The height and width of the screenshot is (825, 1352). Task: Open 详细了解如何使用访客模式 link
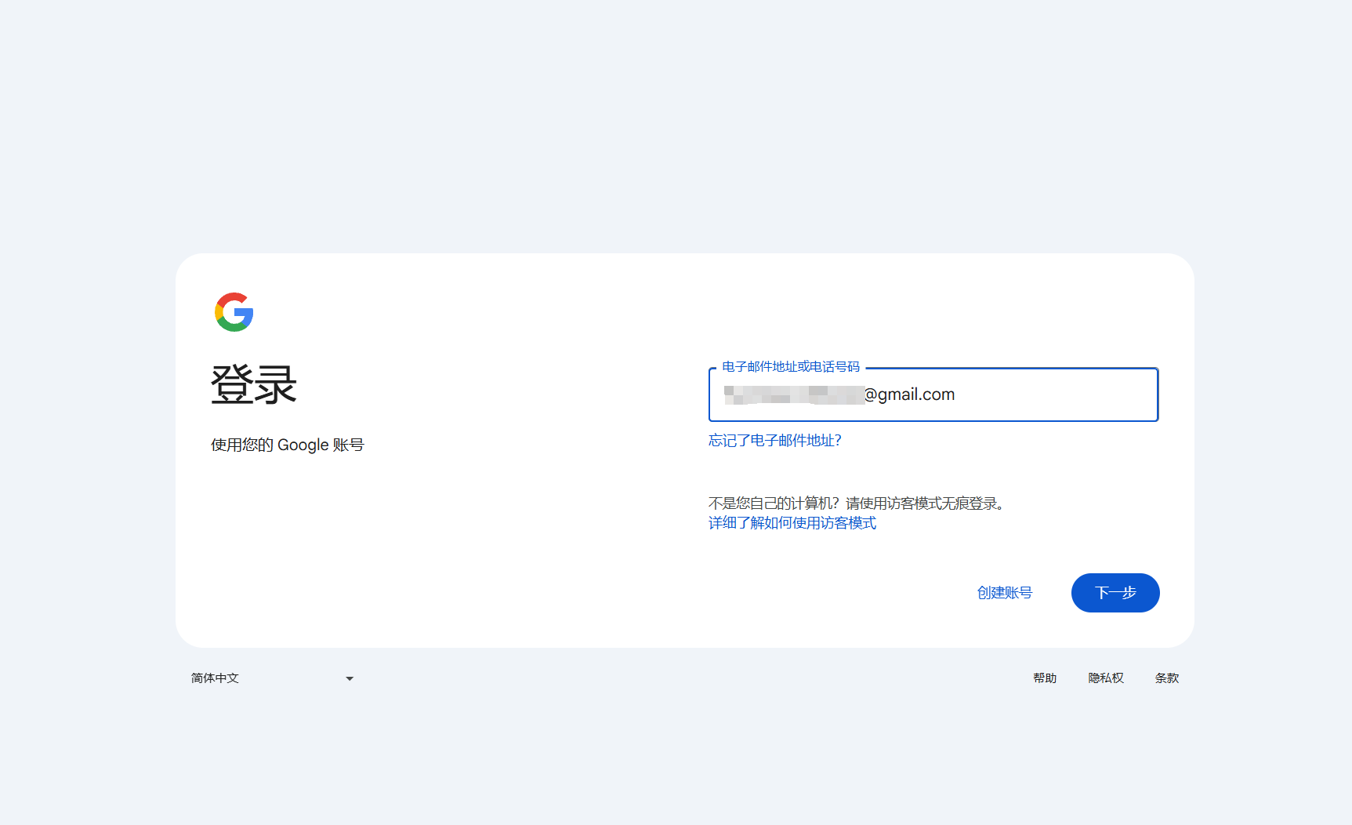pos(792,523)
